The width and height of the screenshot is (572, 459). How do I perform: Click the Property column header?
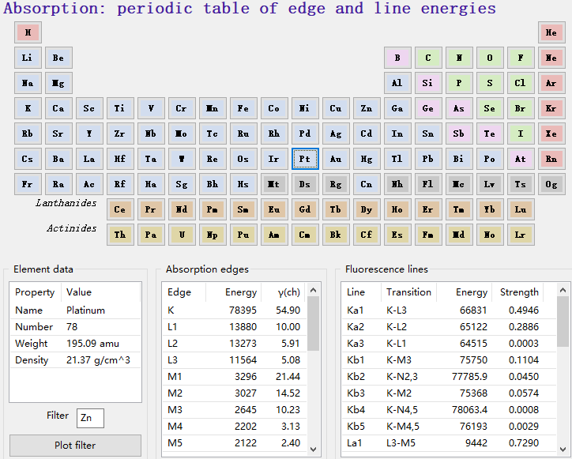pyautogui.click(x=36, y=292)
